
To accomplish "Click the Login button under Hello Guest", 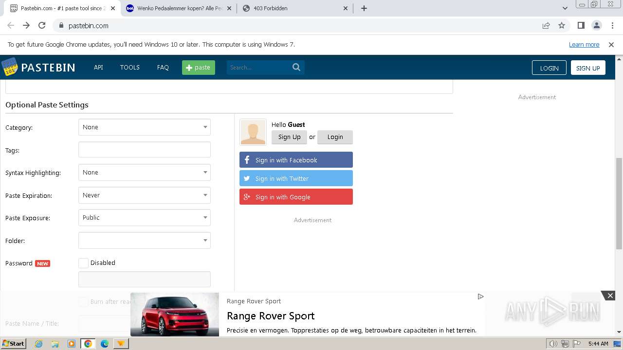I will tap(335, 137).
